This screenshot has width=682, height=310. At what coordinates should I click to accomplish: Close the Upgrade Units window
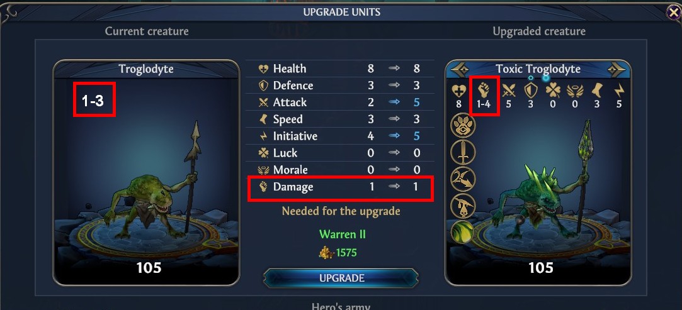(674, 12)
